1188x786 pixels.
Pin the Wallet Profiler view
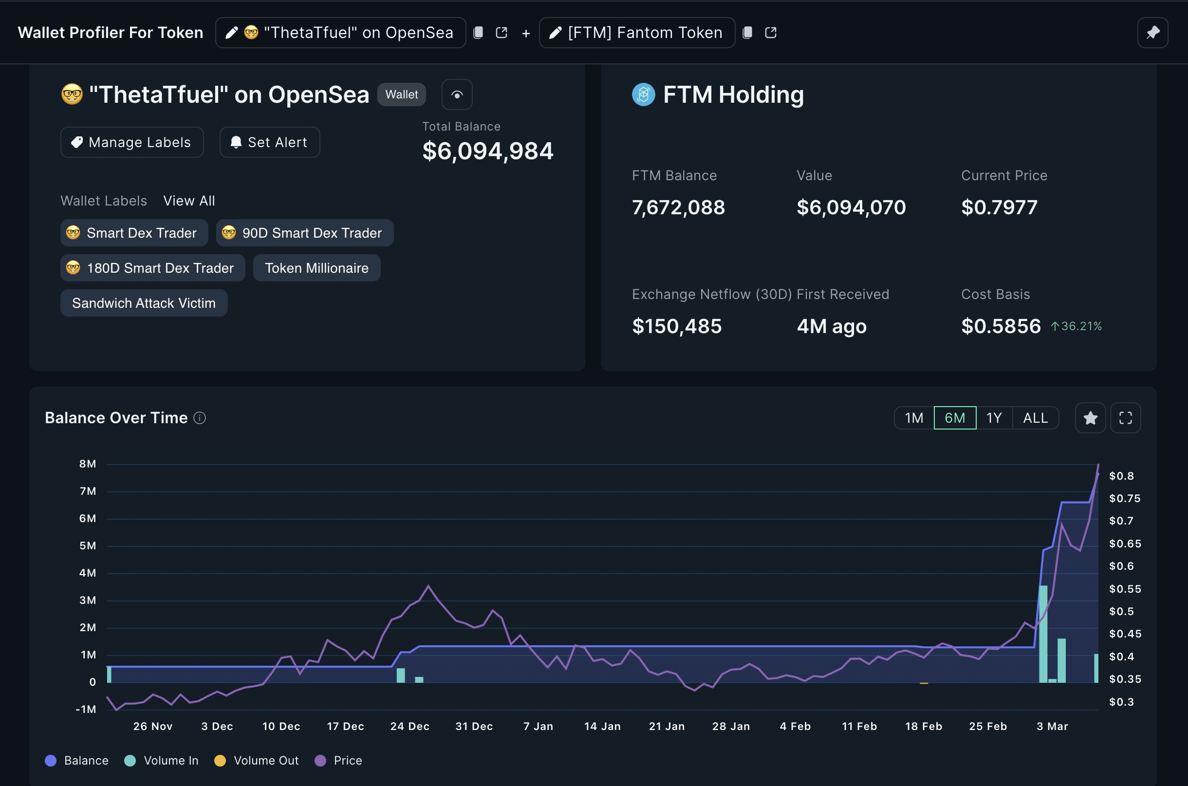point(1152,32)
